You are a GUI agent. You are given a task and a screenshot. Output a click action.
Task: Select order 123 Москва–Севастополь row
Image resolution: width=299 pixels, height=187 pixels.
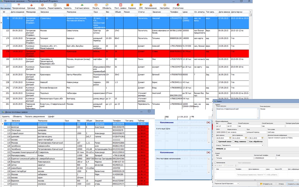point(126,33)
